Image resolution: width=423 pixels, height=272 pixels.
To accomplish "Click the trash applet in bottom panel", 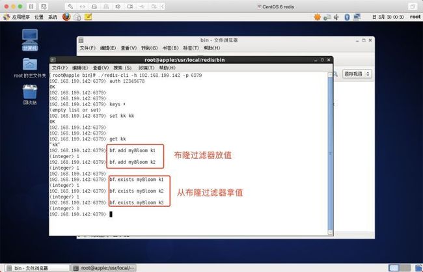I will point(418,268).
